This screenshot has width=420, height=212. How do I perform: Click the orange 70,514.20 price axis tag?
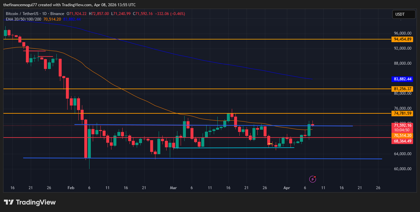pos(402,135)
